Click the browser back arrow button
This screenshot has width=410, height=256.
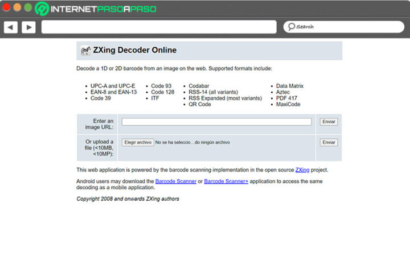coord(10,27)
